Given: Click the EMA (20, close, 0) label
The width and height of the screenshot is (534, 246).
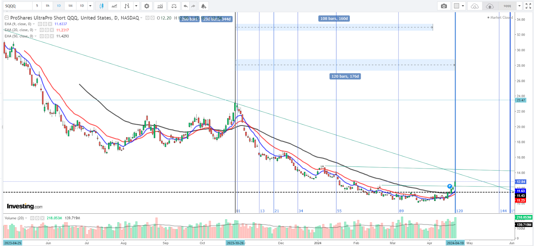Looking at the screenshot, I should [x=19, y=30].
